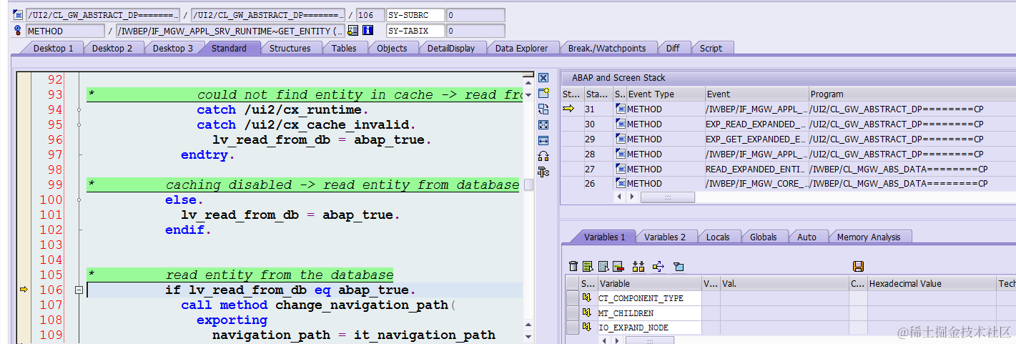Click pencil icon beside MT_CHILDREN
This screenshot has height=344, width=1016.
[587, 313]
